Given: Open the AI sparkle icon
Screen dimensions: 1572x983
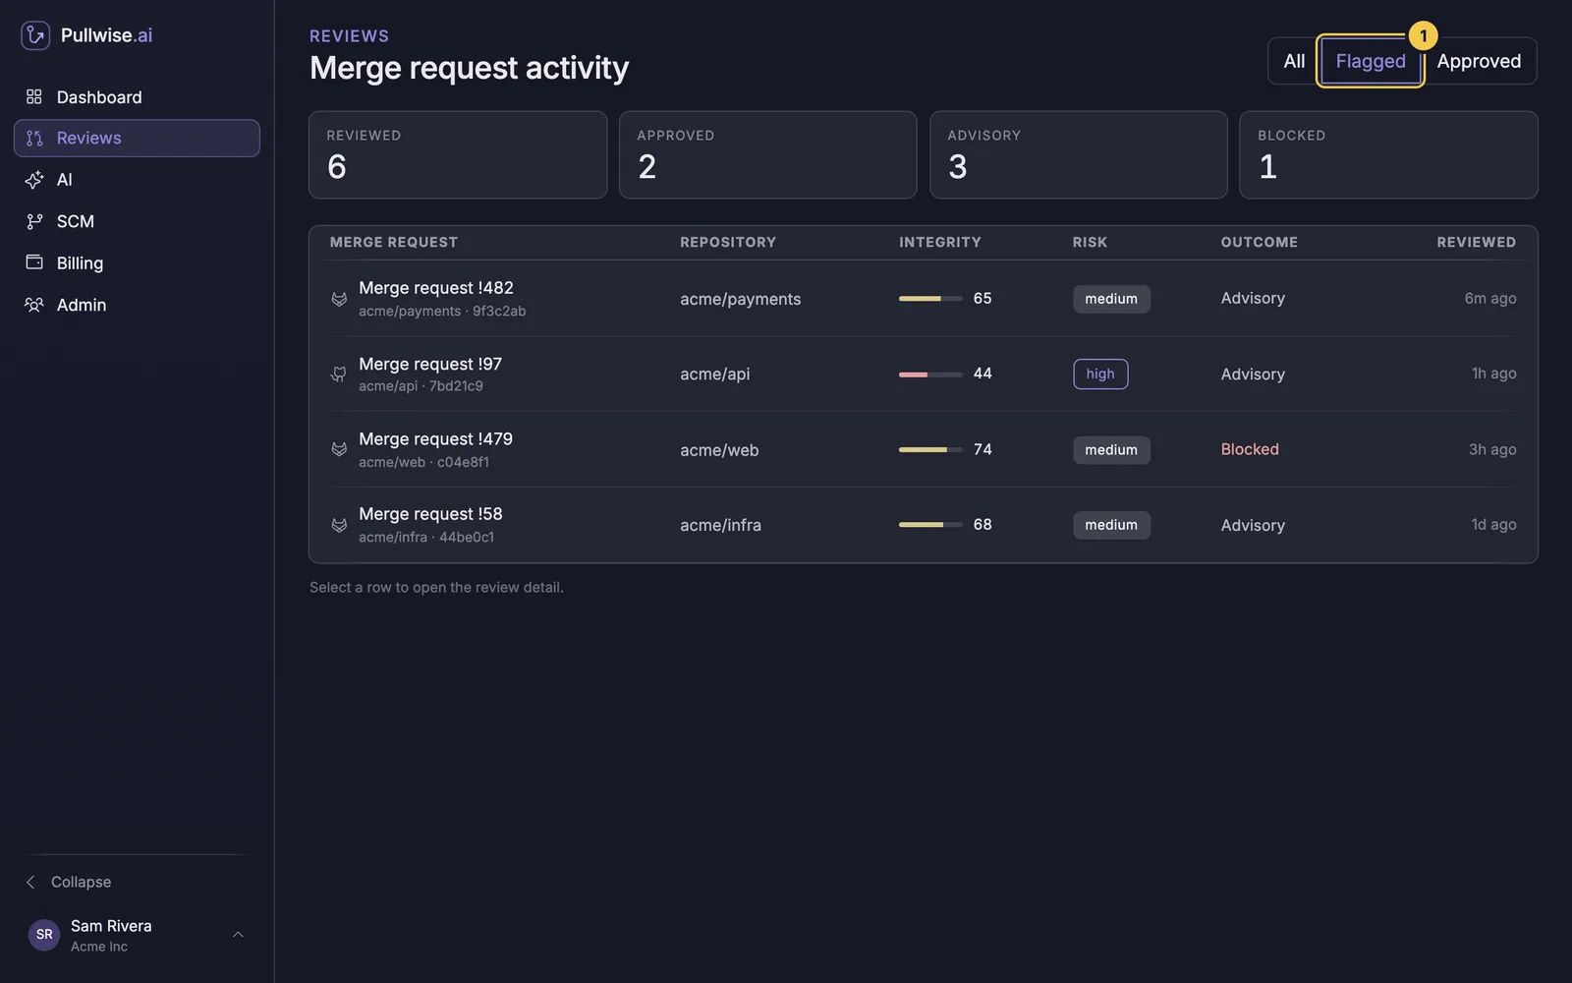Looking at the screenshot, I should click(x=34, y=180).
